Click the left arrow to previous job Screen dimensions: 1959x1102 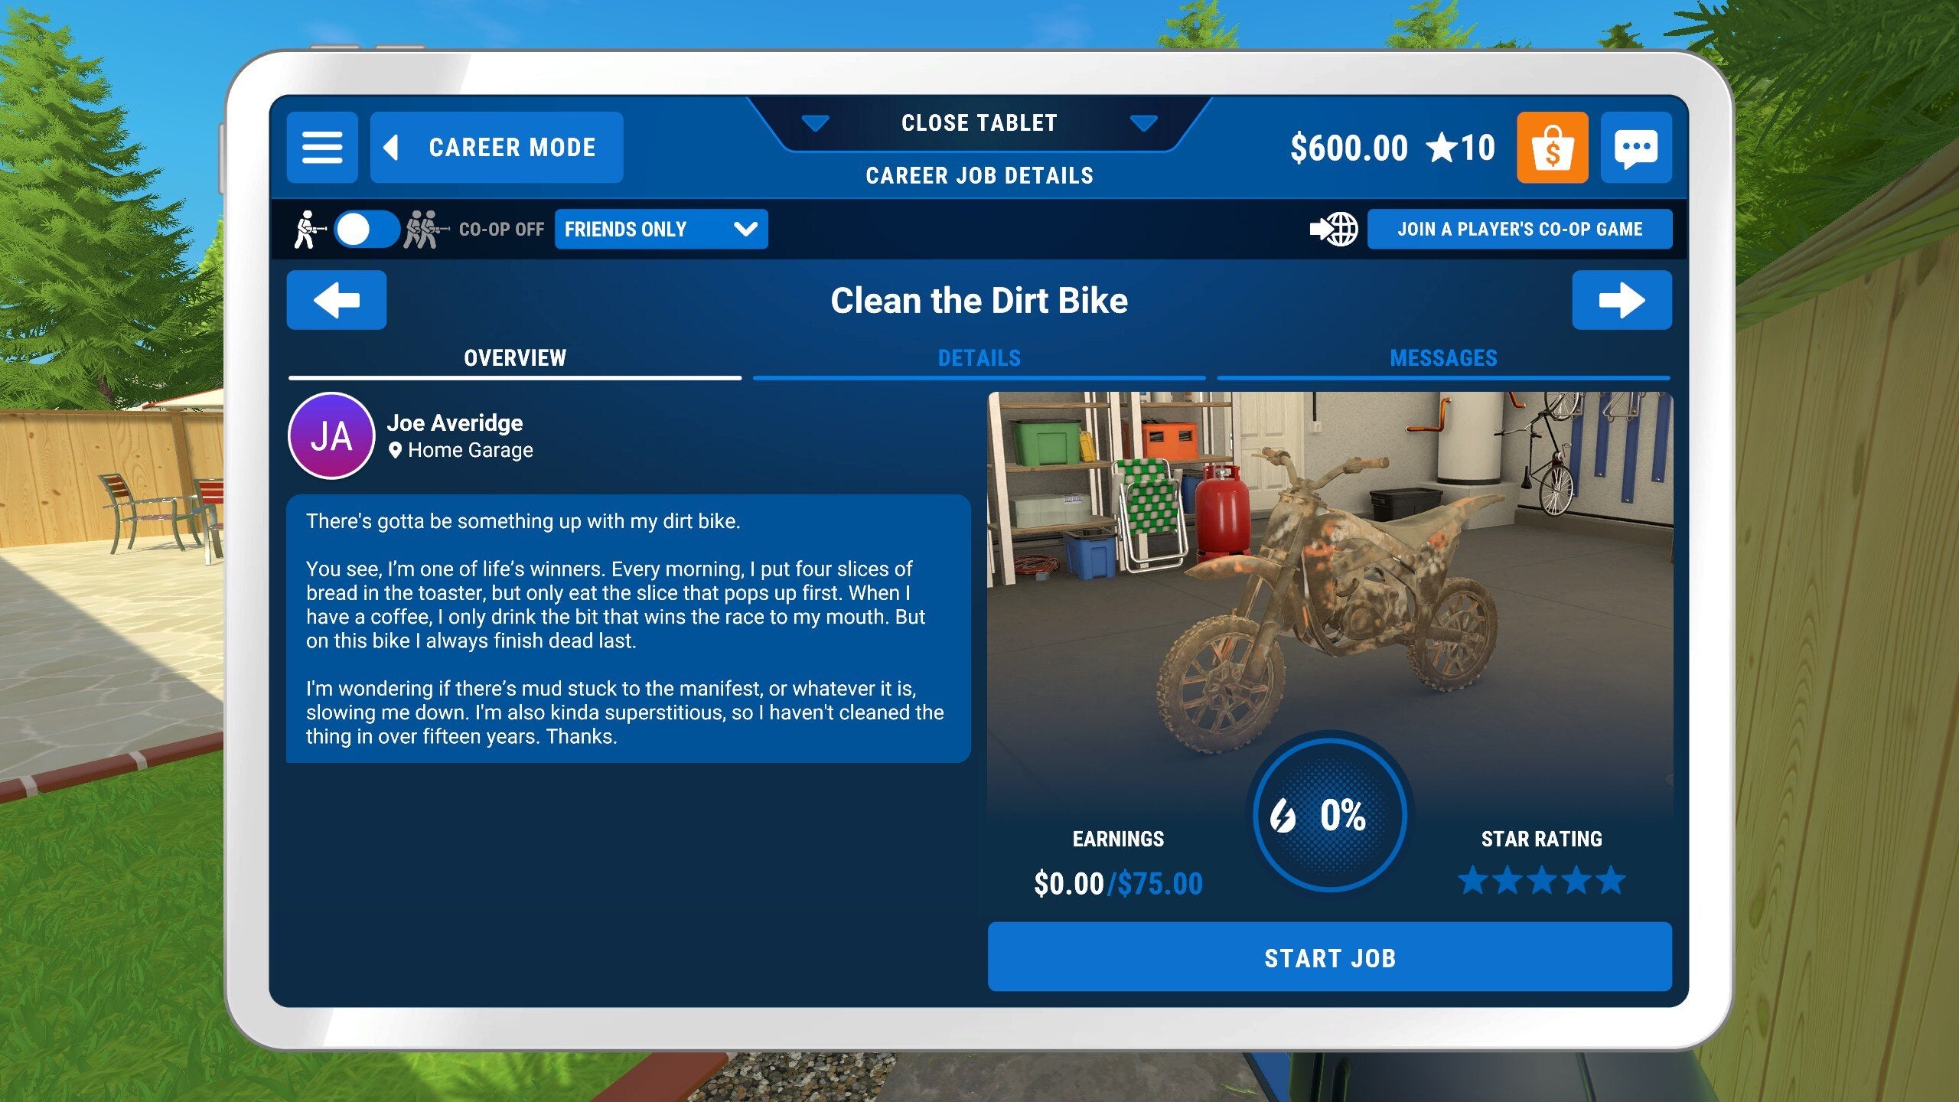pos(337,298)
